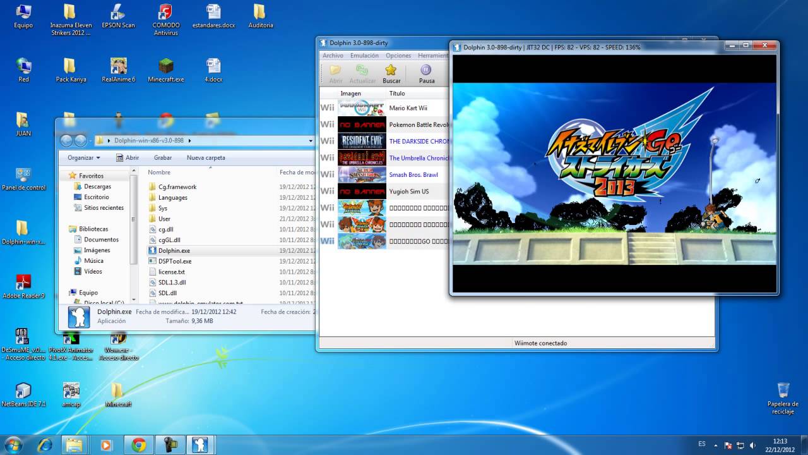Open the Windows Start menu

13,445
